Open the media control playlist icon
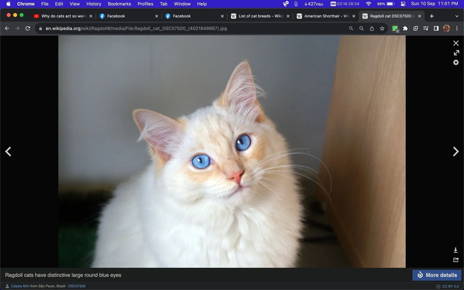Screen dimensions: 464x290 (426, 28)
